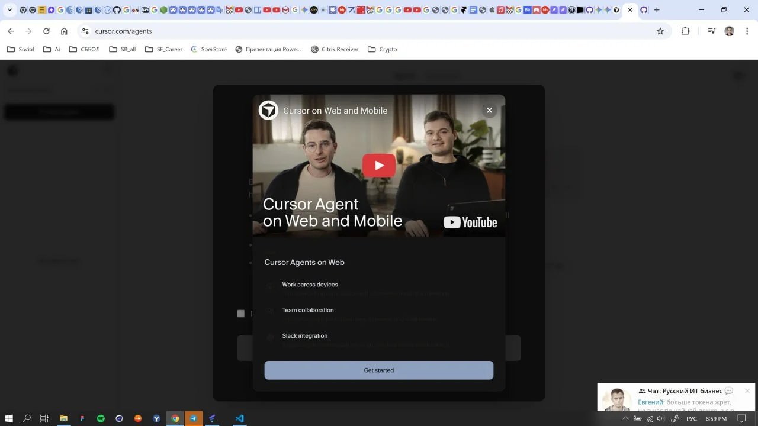
Task: Play the Cursor Agent YouTube video
Action: (378, 166)
